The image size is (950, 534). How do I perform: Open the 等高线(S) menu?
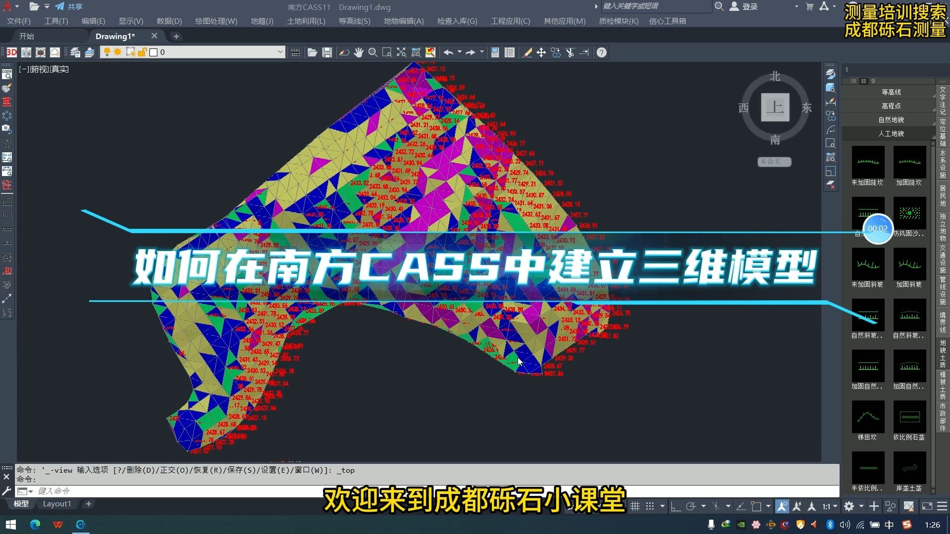pos(354,21)
